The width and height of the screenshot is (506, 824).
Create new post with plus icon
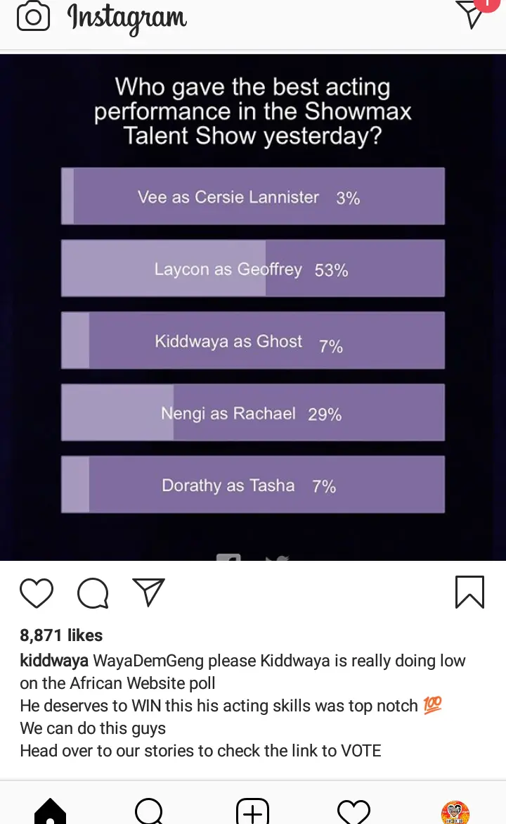tap(252, 812)
